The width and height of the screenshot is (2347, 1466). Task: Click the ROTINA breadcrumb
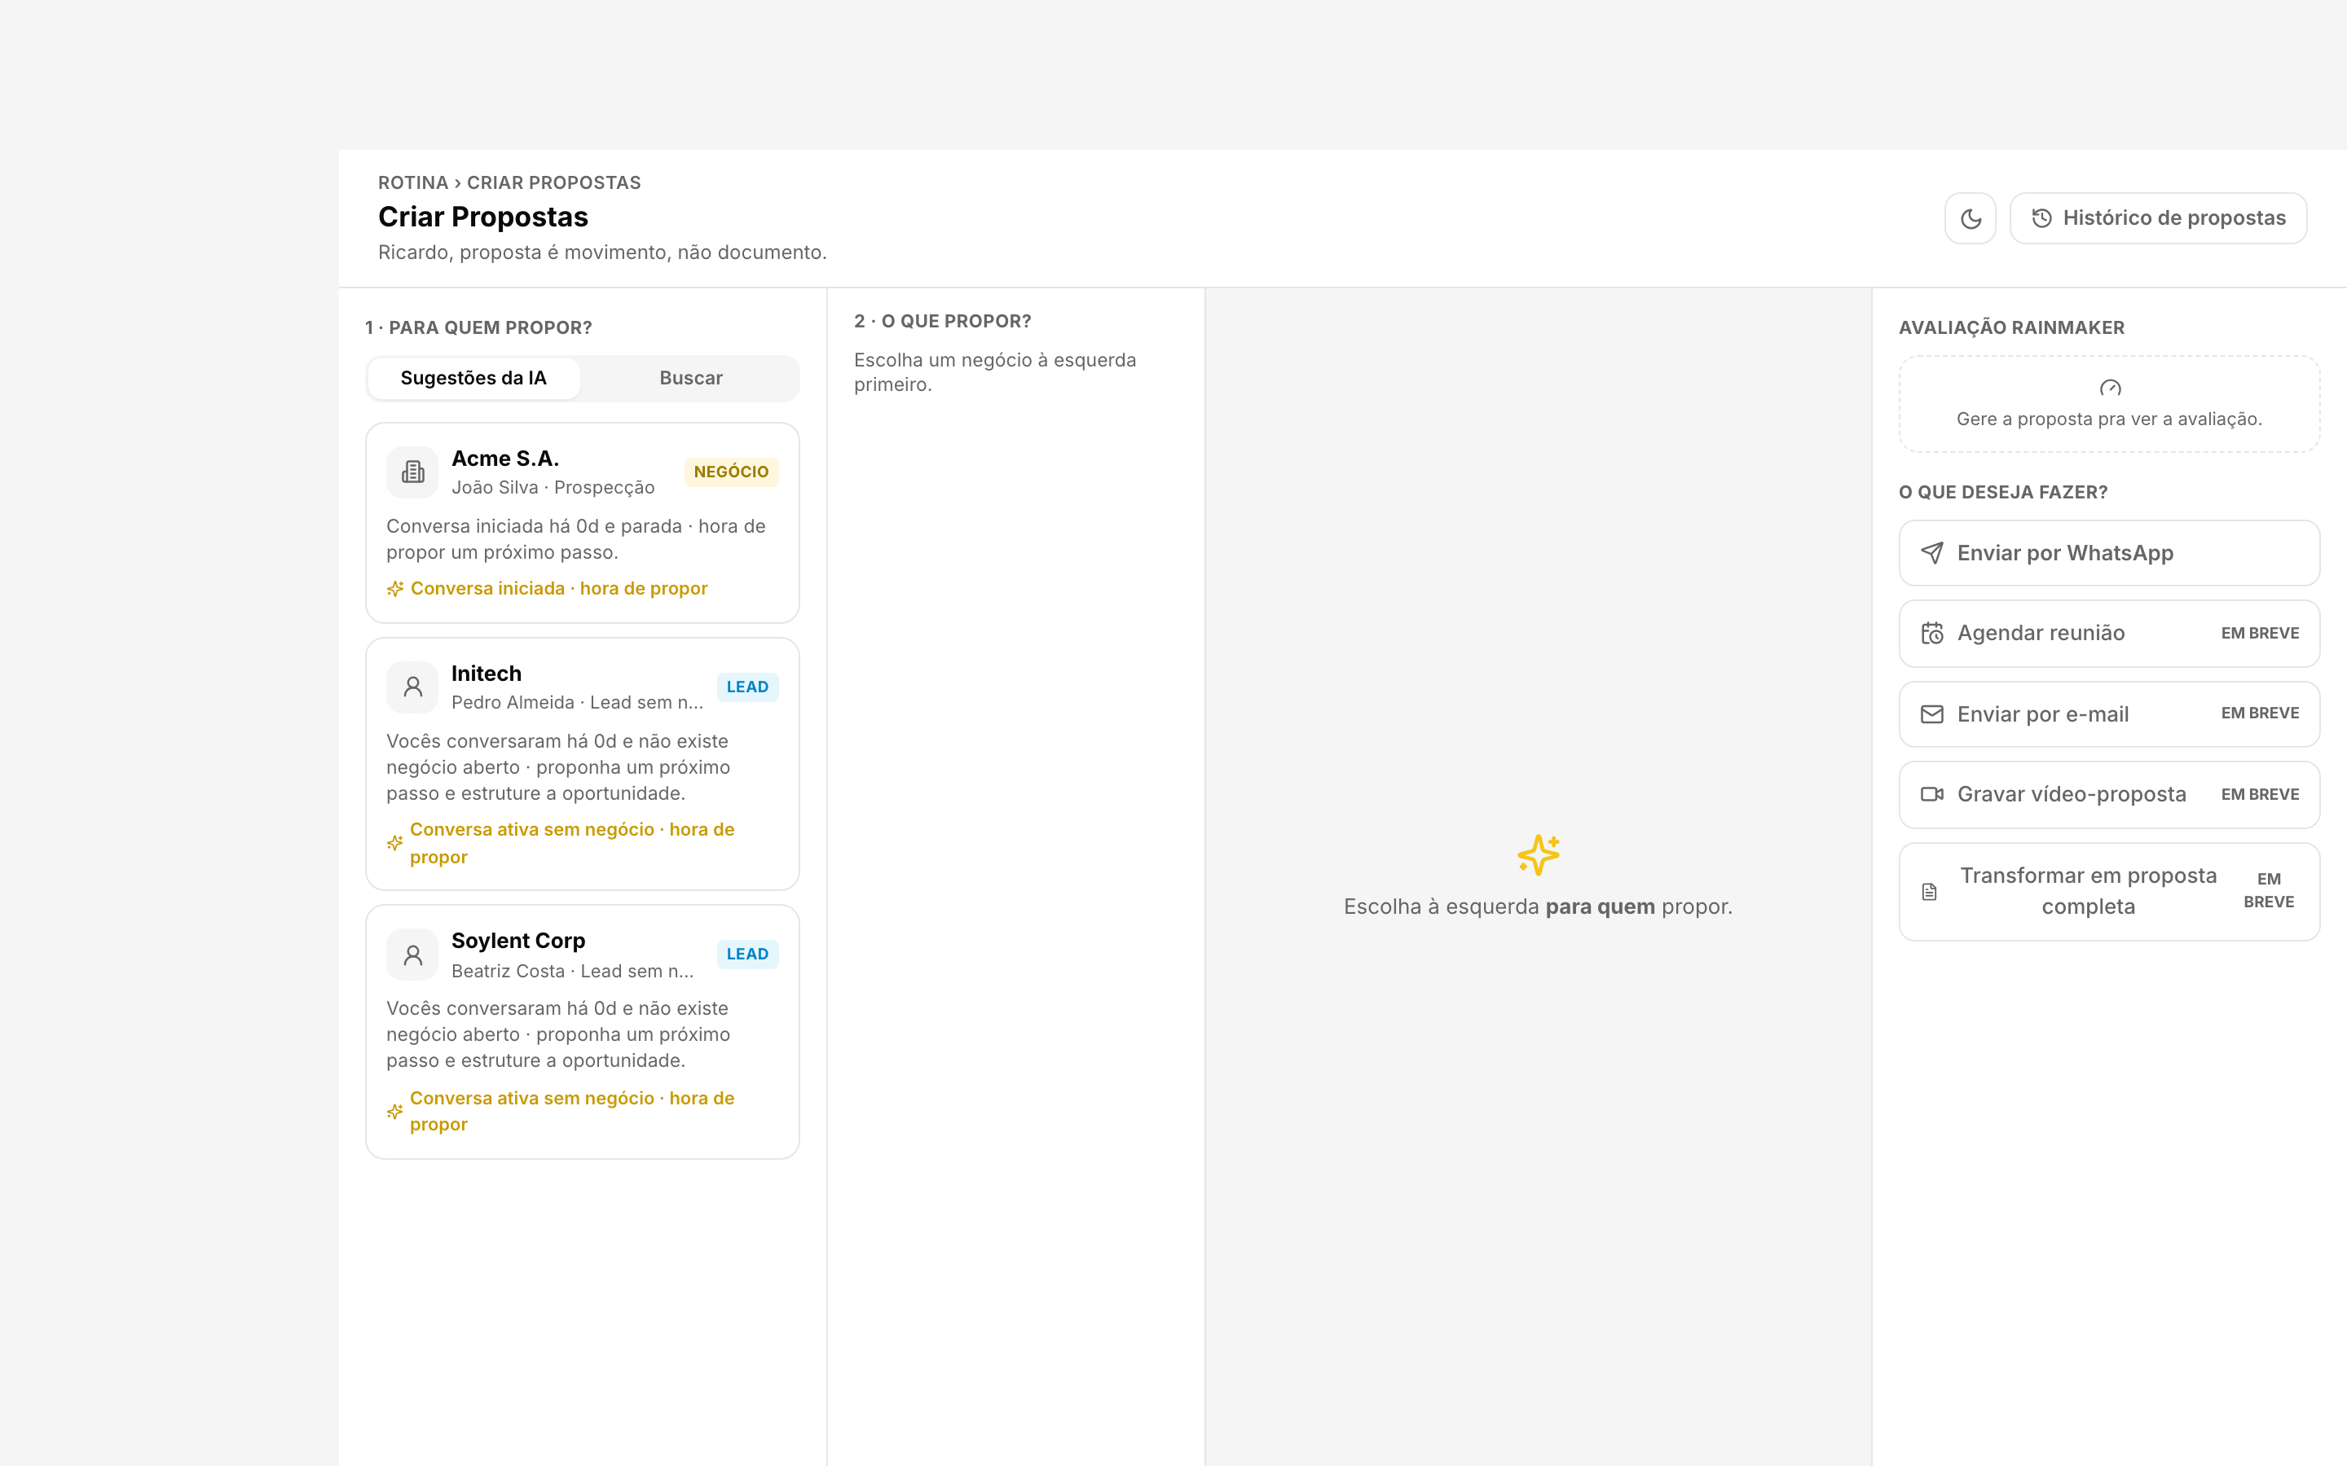pos(413,182)
